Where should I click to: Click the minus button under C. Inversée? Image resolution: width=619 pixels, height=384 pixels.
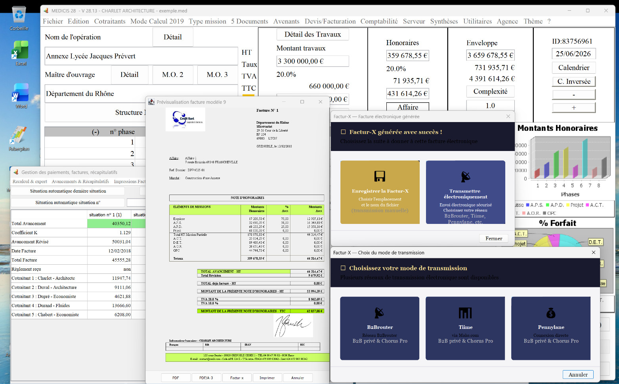pos(573,95)
